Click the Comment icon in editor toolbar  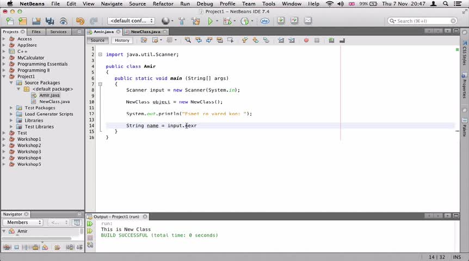click(x=331, y=40)
